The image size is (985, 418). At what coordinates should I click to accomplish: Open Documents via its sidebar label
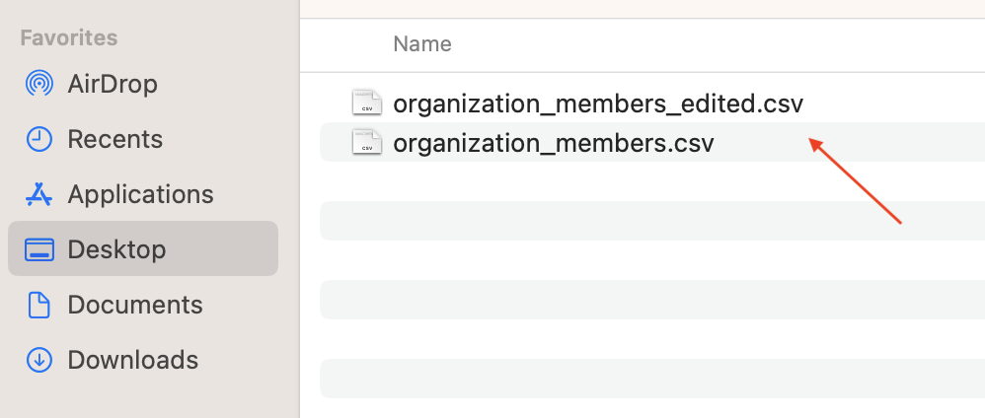(135, 305)
